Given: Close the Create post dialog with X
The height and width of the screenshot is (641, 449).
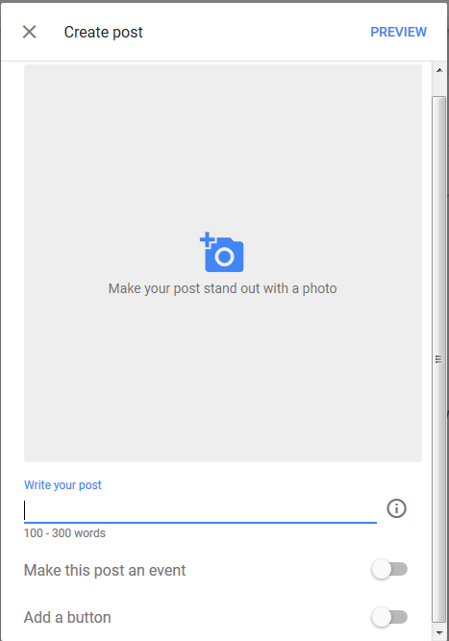Looking at the screenshot, I should (x=29, y=32).
